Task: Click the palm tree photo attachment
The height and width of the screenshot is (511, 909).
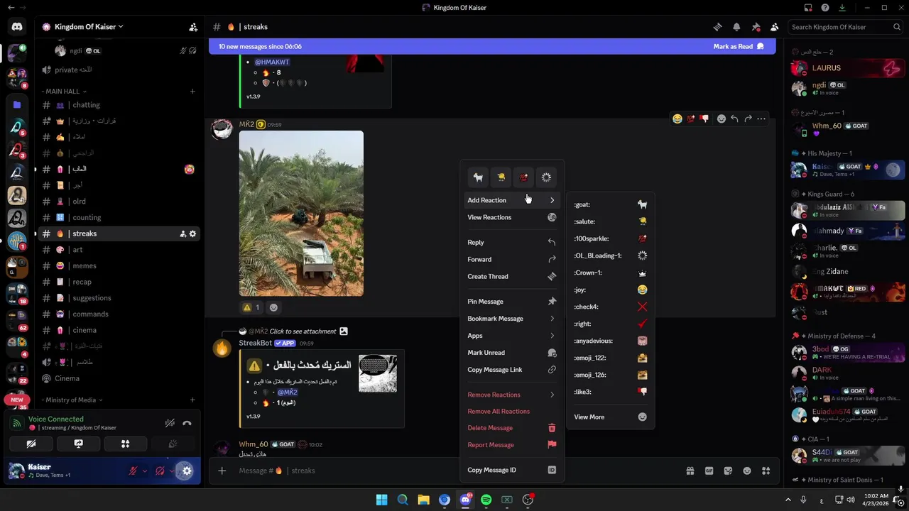Action: click(301, 214)
